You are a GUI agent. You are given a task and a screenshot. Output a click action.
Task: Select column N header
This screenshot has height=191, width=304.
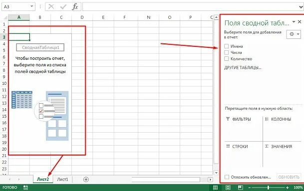pos(149,17)
